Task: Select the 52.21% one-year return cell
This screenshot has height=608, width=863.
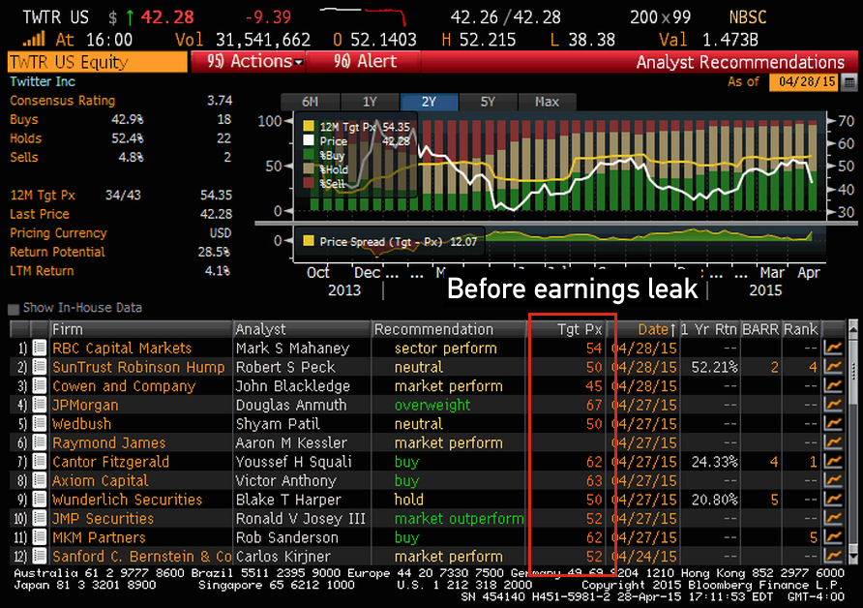Action: (x=714, y=367)
